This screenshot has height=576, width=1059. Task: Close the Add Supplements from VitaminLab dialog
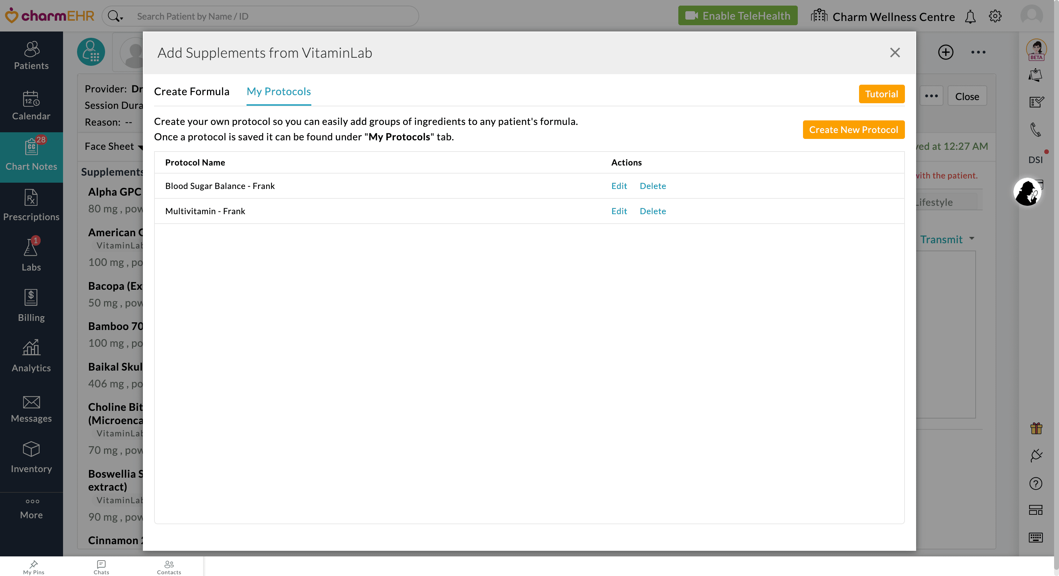pos(894,52)
